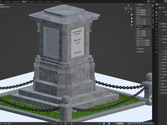Switch to the Animation workspace tab

pos(8,2)
